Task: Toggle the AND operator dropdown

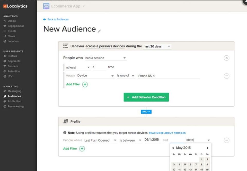Action: [x=146, y=112]
